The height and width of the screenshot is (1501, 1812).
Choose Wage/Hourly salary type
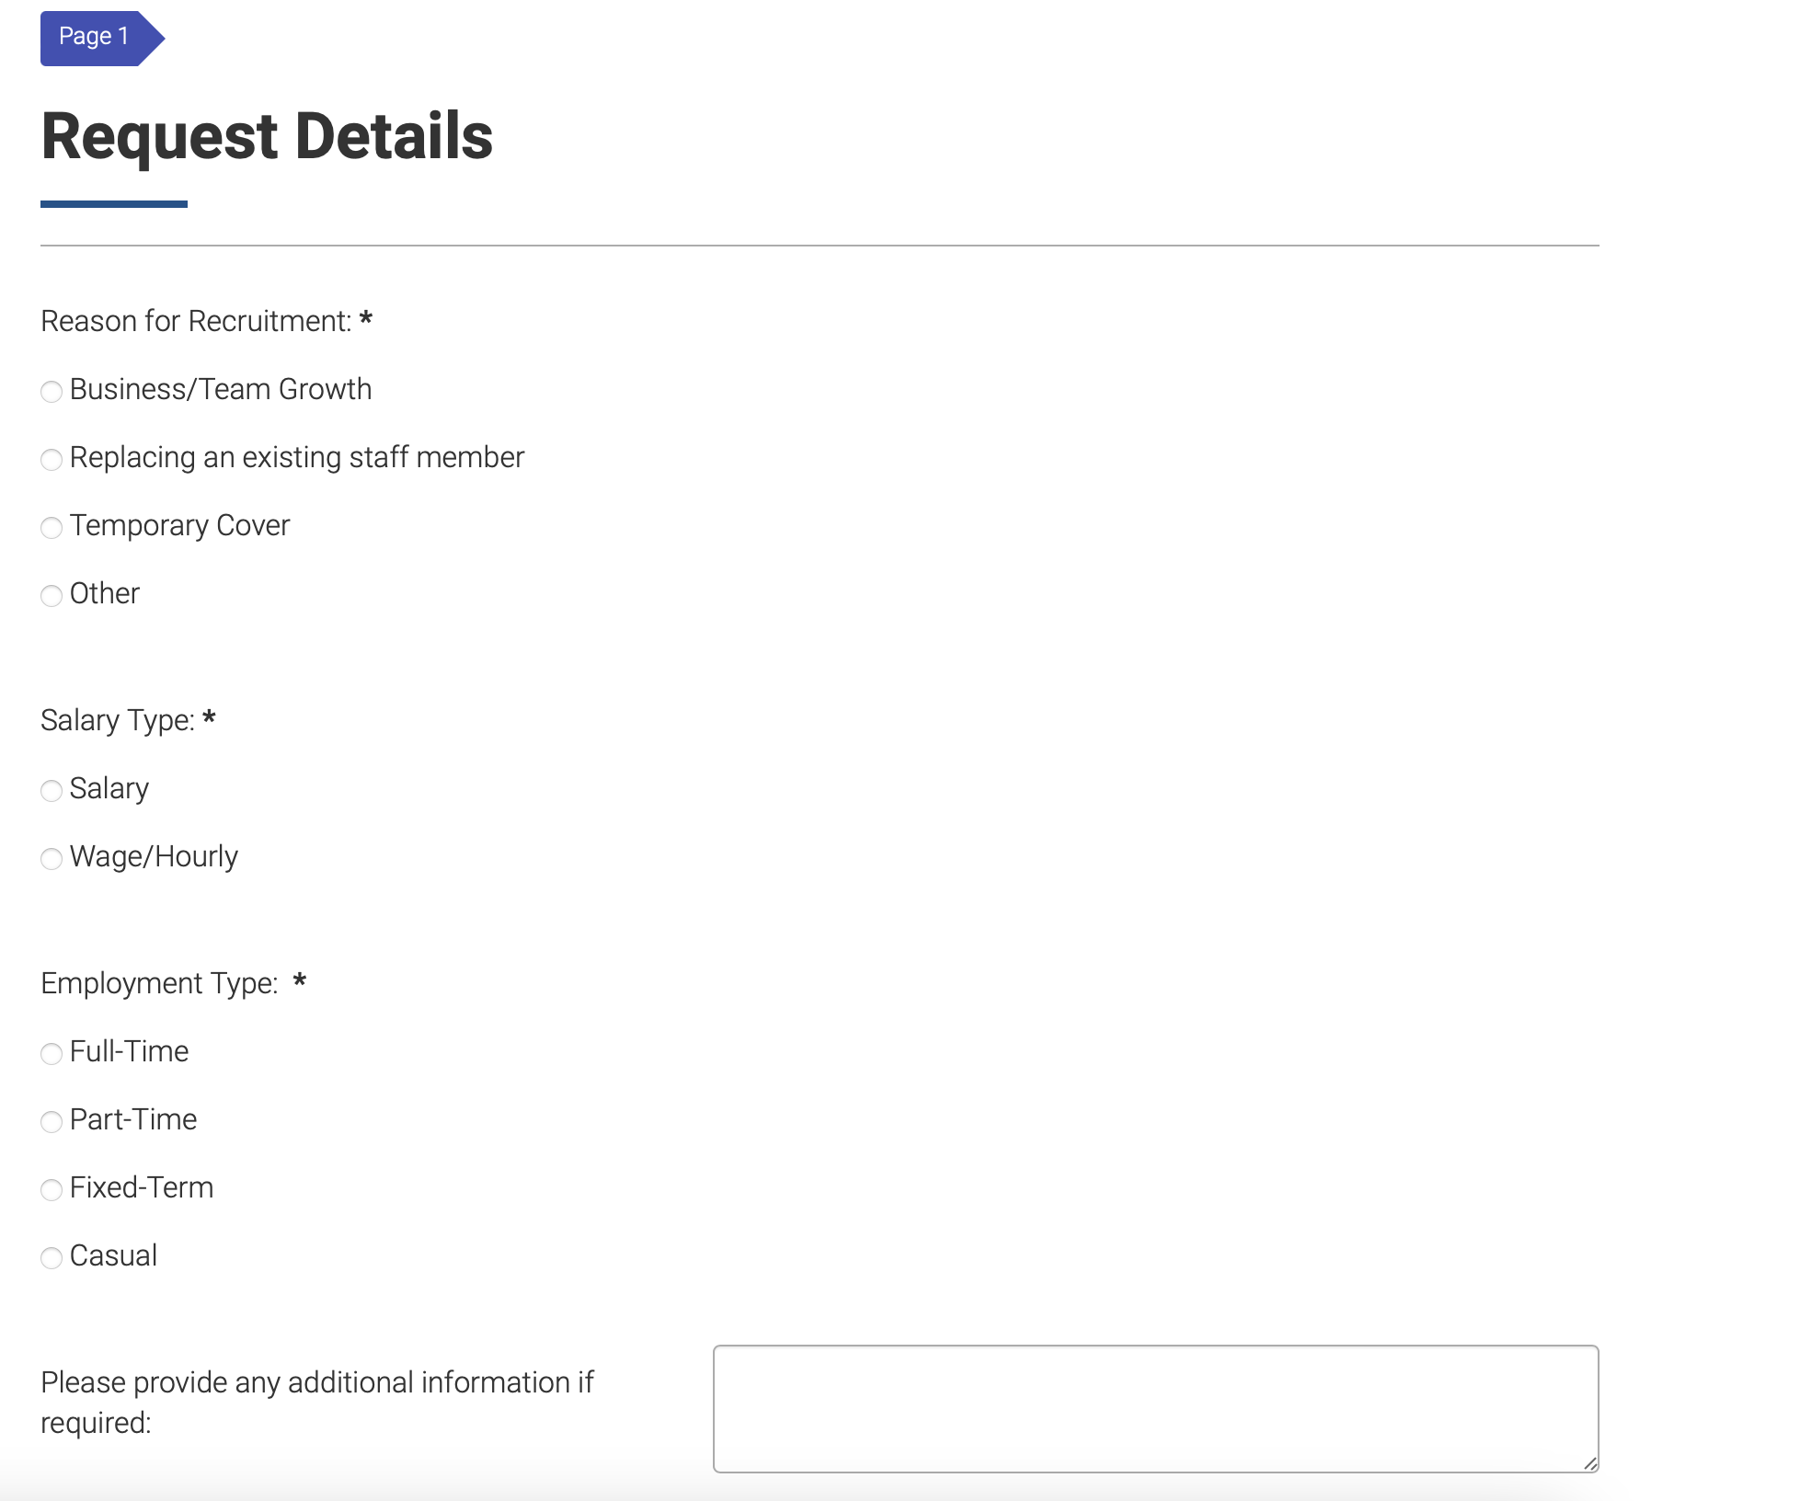point(52,859)
